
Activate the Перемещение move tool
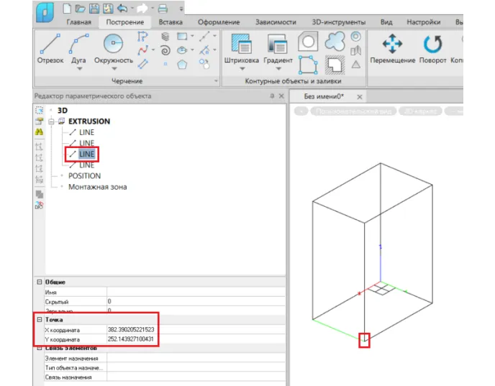click(x=392, y=48)
